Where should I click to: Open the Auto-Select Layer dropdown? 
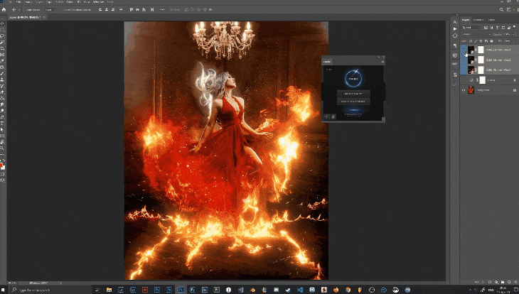50,10
